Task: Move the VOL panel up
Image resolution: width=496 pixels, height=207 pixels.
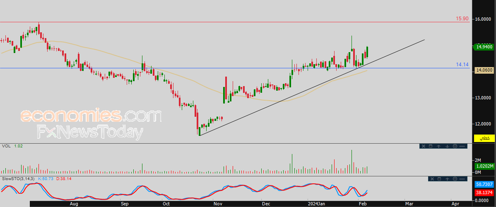Action: pos(439,146)
